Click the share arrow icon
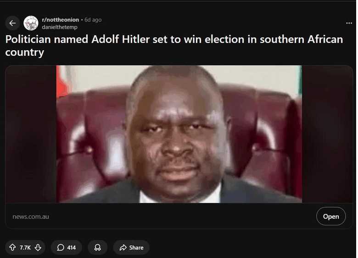Screen dimensions: 358x258 (x=123, y=247)
